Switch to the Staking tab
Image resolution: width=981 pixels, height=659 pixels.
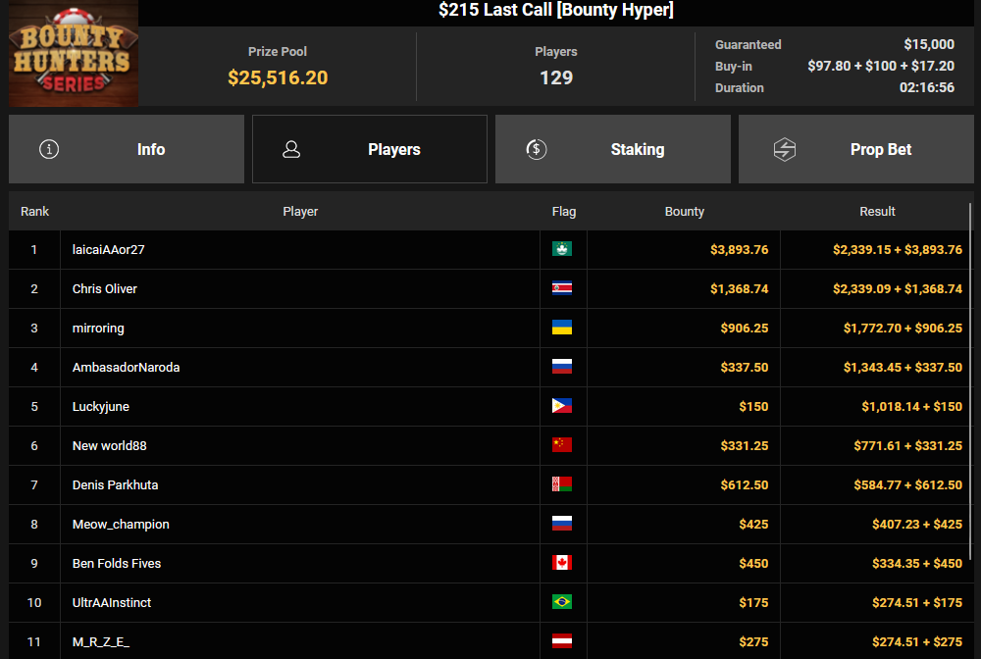pyautogui.click(x=613, y=149)
